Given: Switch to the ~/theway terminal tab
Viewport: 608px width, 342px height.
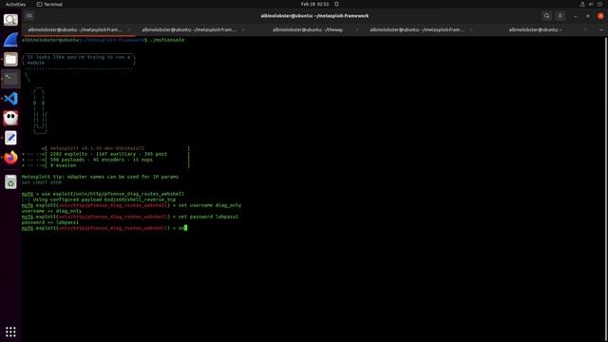Looking at the screenshot, I should coord(308,29).
